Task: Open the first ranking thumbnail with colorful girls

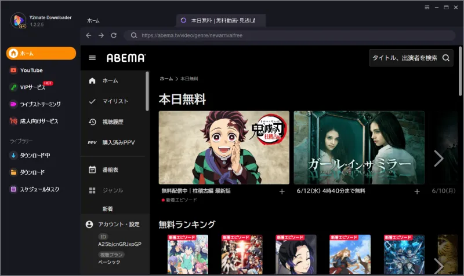Action: (188, 255)
